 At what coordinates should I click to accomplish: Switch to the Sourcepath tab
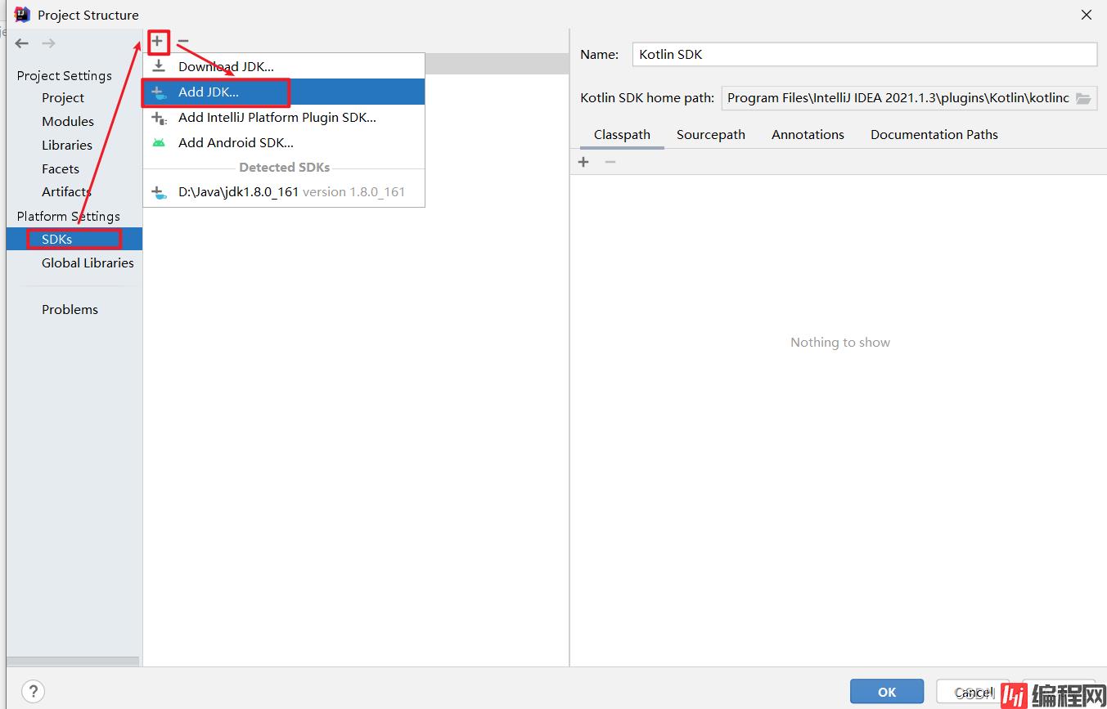(711, 134)
